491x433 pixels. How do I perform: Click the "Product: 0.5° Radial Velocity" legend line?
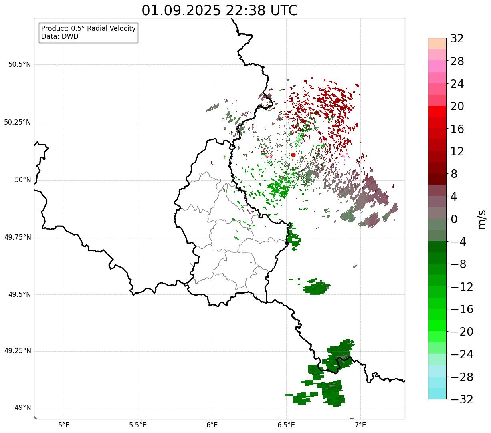[x=89, y=29]
